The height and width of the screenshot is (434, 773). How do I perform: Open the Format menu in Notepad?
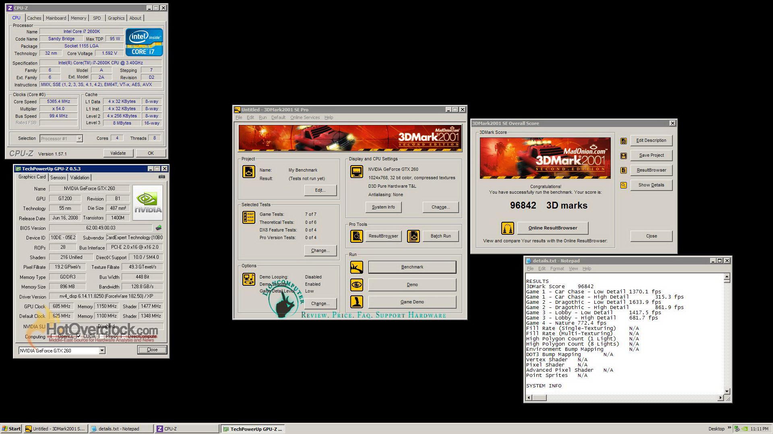(557, 268)
